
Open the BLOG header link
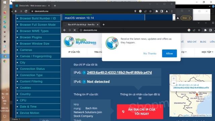pos(203,42)
